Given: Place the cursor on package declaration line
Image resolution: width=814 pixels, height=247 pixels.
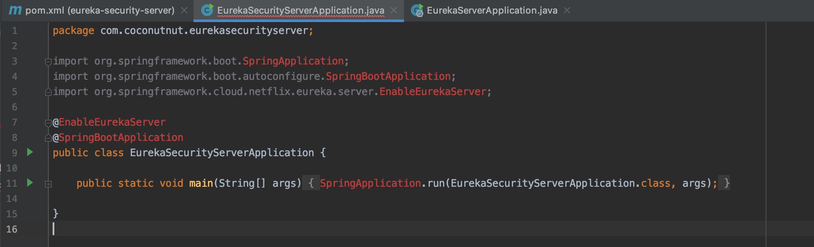Looking at the screenshot, I should click(x=182, y=31).
